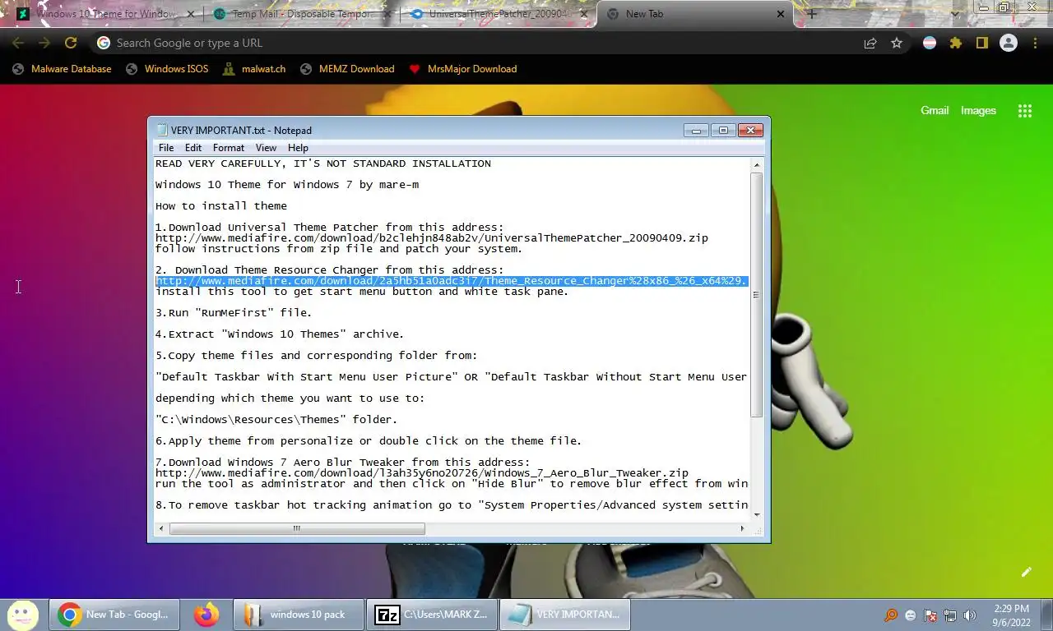
Task: Click Notepad vertical scrollbar thumb
Action: [x=757, y=295]
